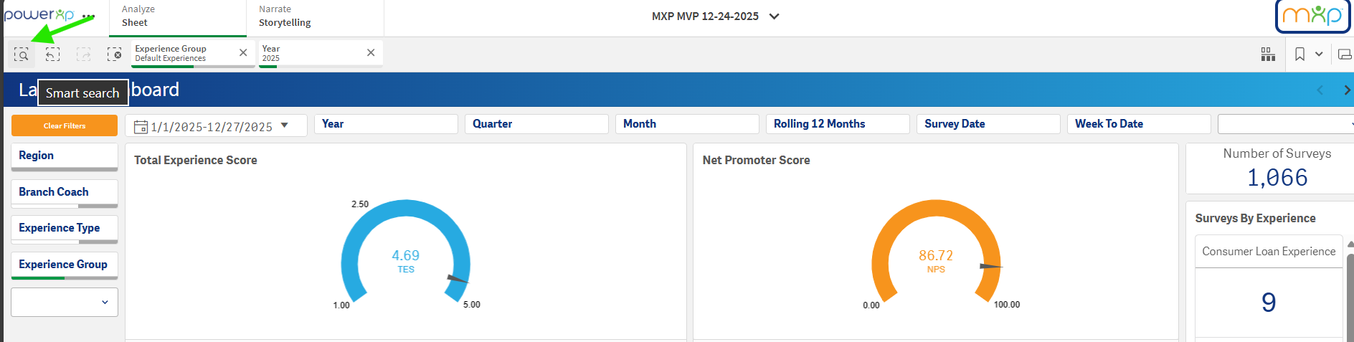
Task: Remove the Year 2025 selection
Action: point(371,52)
